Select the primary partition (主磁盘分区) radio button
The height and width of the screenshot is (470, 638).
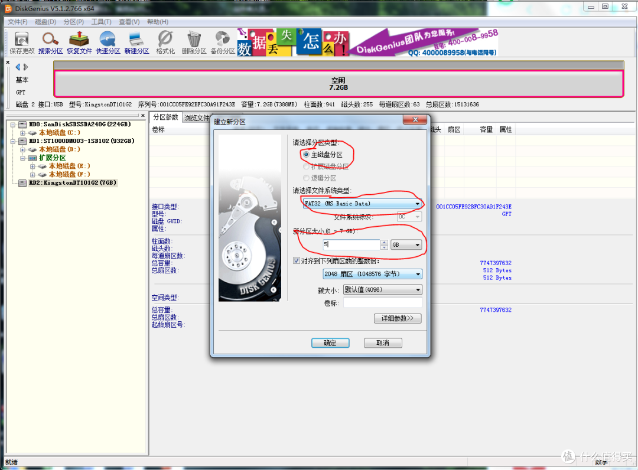coord(306,155)
